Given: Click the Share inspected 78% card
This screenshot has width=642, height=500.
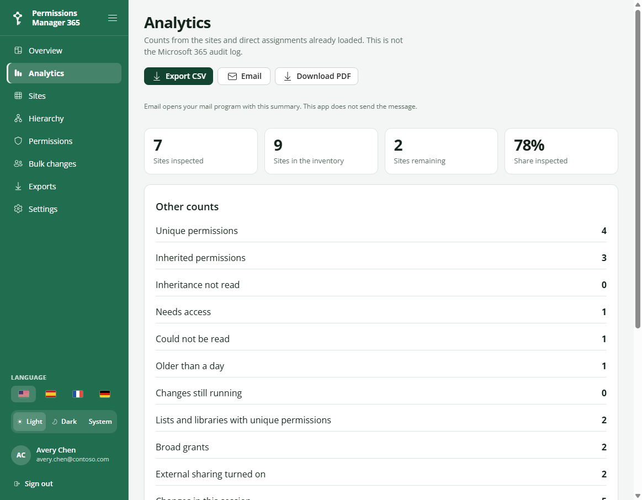Looking at the screenshot, I should (x=561, y=151).
